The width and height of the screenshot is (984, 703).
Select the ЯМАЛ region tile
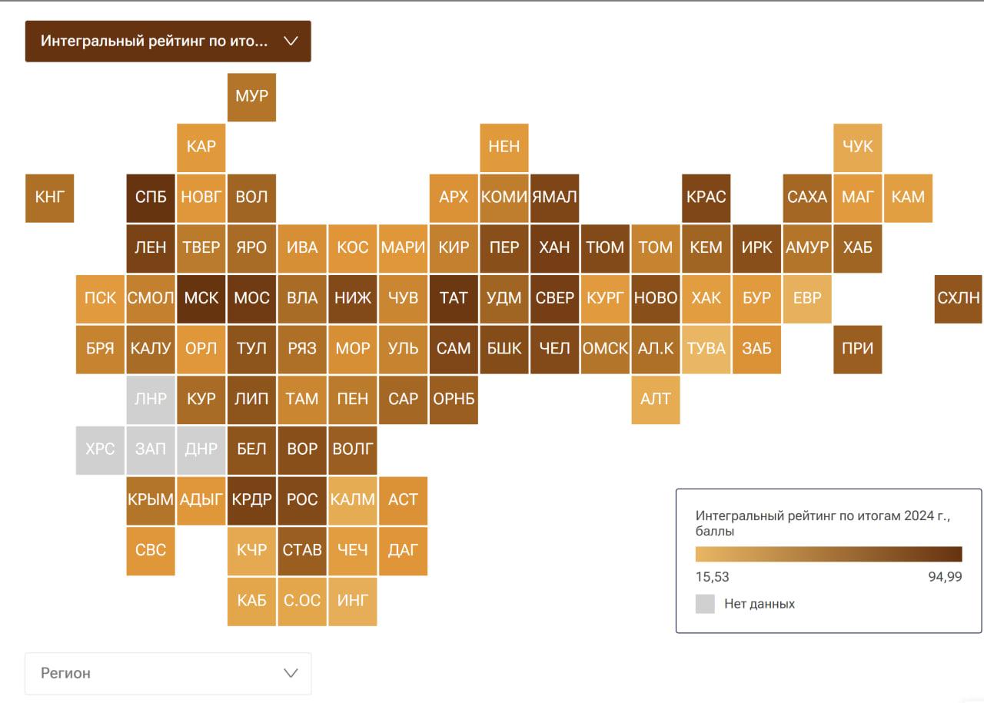(554, 197)
